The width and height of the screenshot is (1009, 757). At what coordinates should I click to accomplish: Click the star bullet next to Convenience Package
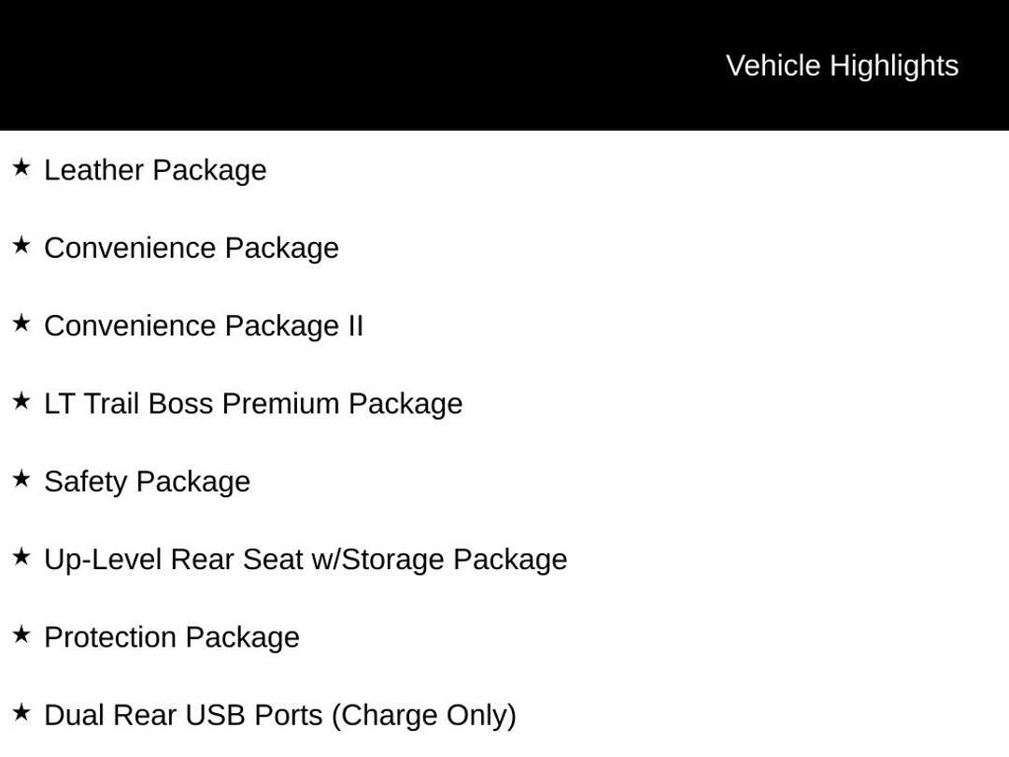pos(21,246)
